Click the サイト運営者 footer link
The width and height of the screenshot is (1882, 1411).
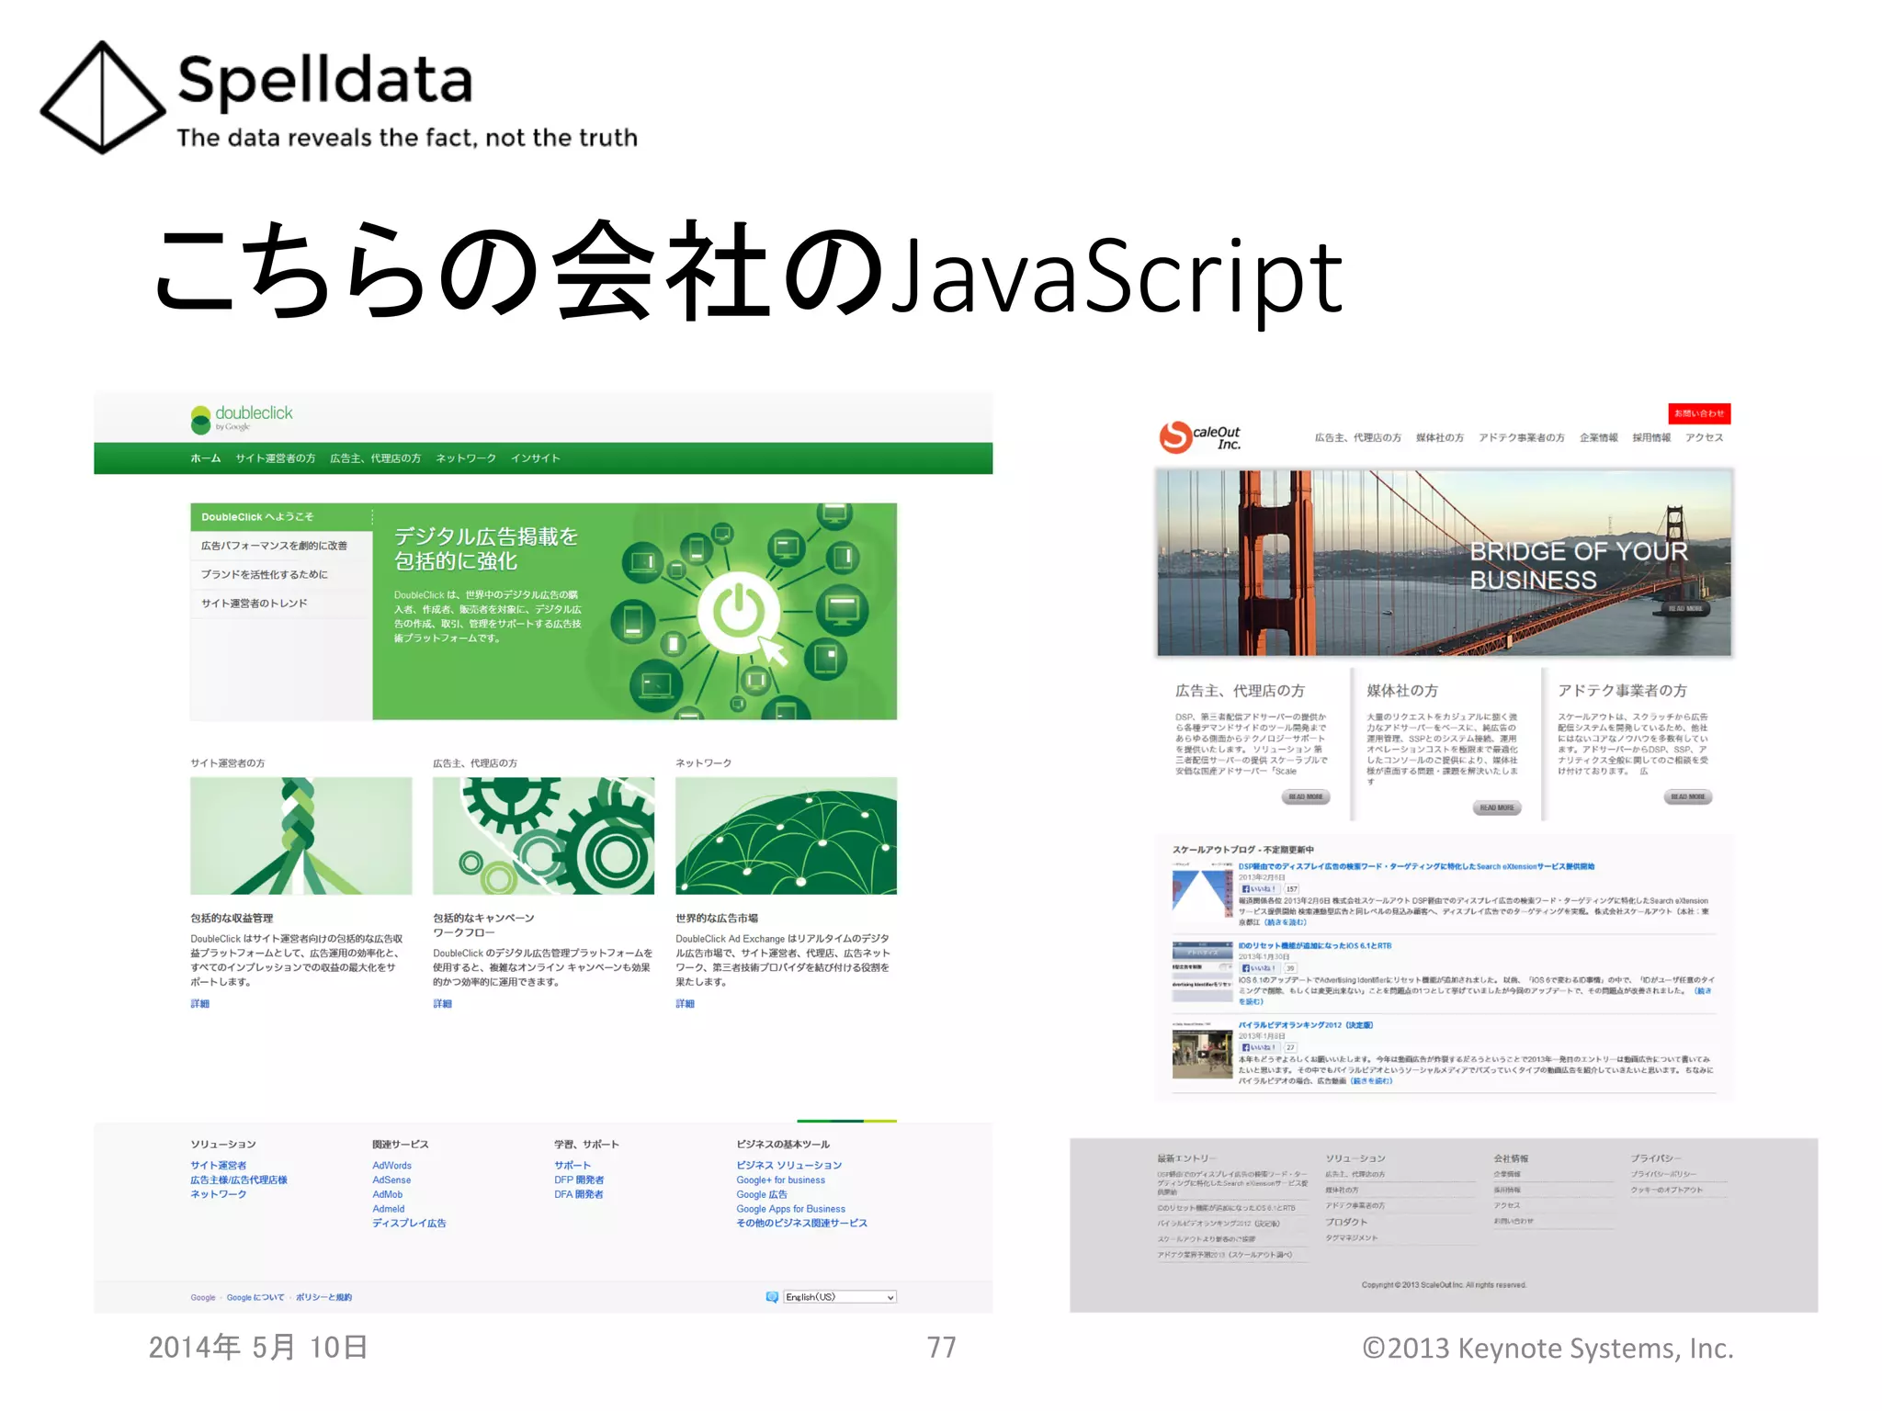219,1166
